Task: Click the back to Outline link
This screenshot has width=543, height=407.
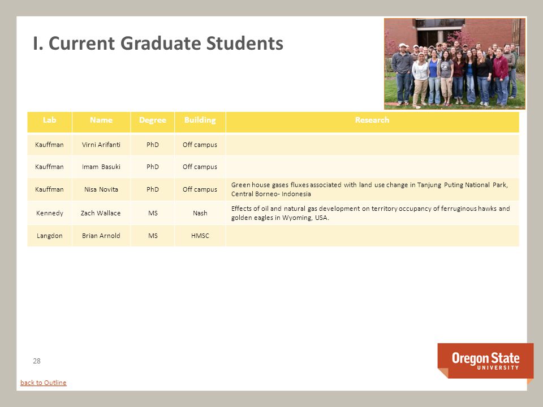Action: [x=44, y=383]
